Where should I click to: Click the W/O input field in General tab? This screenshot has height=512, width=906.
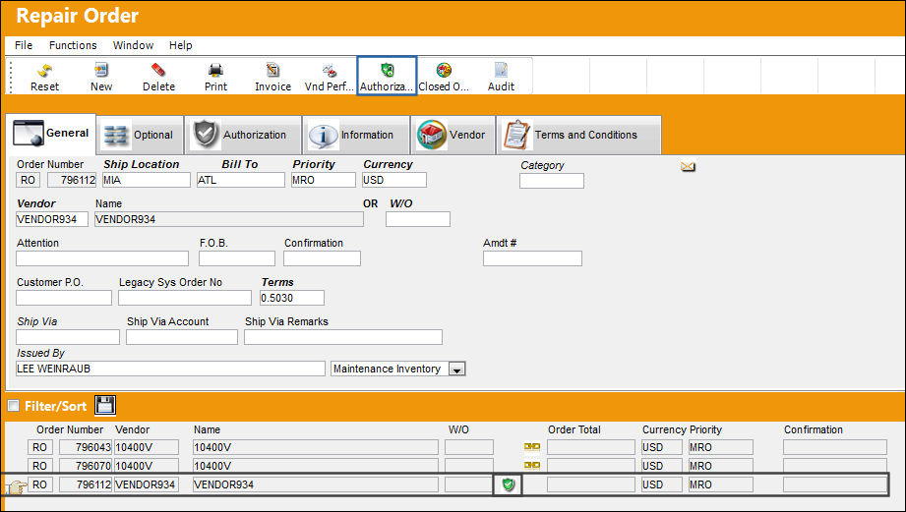pyautogui.click(x=418, y=219)
